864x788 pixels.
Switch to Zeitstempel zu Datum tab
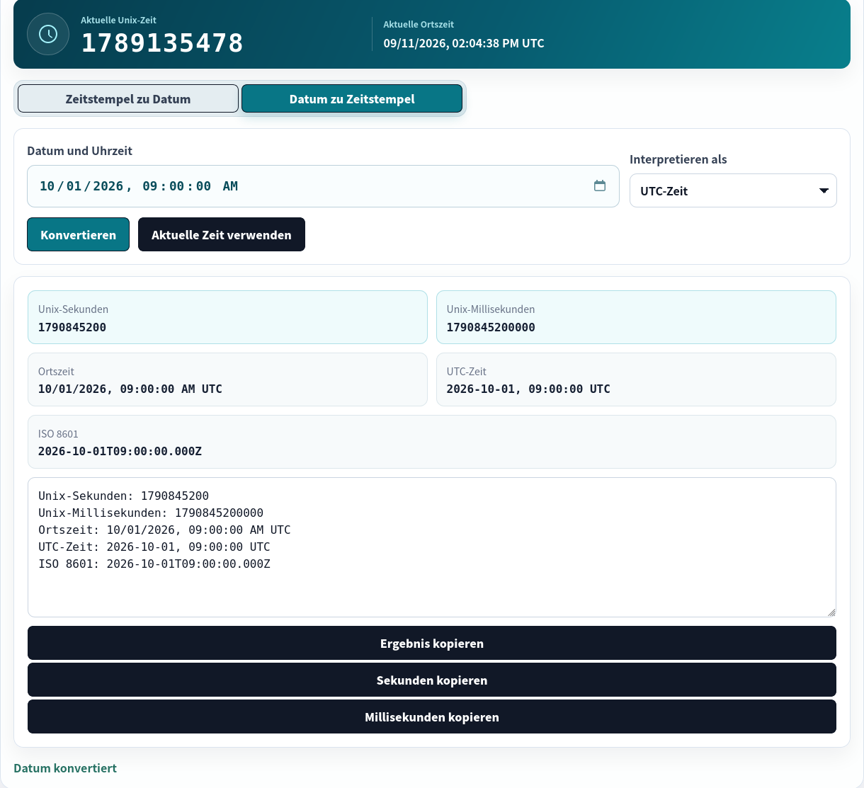pos(128,98)
